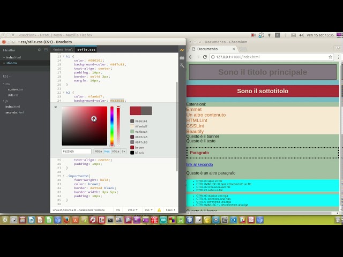Open the mail indicator in the top panel
The width and height of the screenshot is (343, 257).
pyautogui.click(x=293, y=35)
